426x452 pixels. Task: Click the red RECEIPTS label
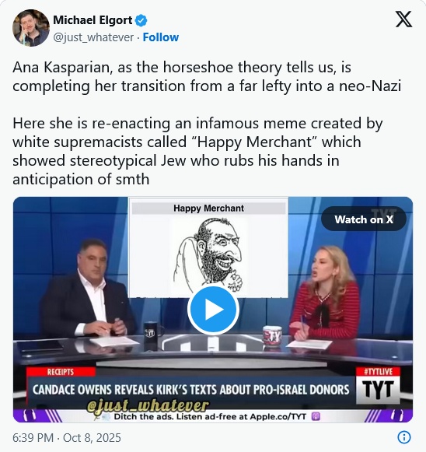pos(61,372)
